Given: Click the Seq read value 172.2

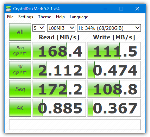Looking at the screenshot, I should point(59,89).
